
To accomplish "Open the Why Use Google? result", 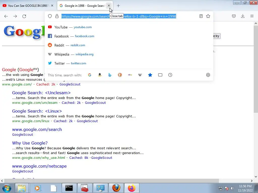I will coord(30,143).
